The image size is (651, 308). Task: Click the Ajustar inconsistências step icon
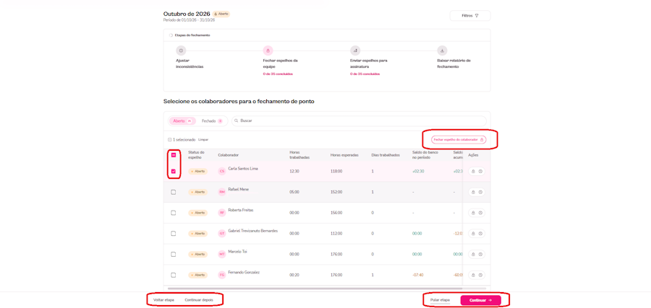181,50
